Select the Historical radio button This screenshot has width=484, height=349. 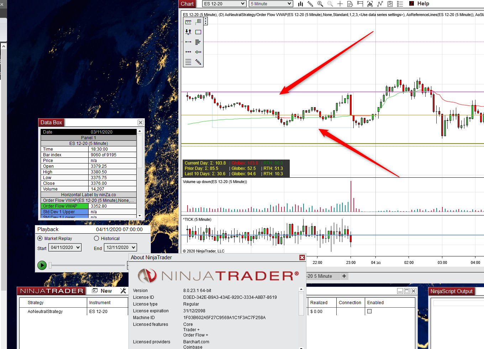point(96,238)
